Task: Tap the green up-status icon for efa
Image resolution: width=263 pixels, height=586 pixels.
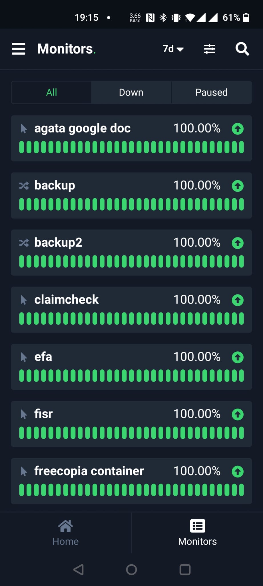Action: (x=238, y=357)
